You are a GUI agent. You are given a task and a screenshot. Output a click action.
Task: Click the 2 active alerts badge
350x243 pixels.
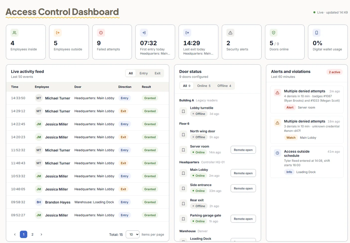(334, 72)
